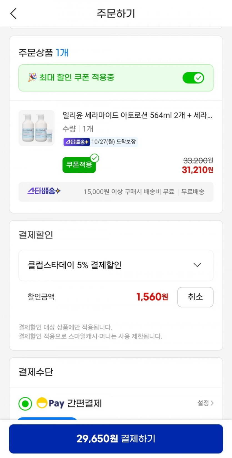Click the dropdown chevron in 결제할인
232x458 pixels.
click(x=197, y=265)
